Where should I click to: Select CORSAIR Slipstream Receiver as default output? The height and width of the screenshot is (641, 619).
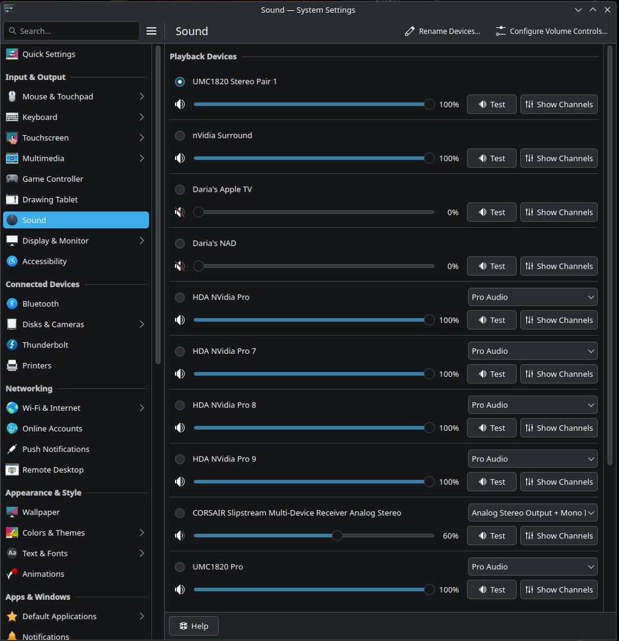click(x=180, y=513)
